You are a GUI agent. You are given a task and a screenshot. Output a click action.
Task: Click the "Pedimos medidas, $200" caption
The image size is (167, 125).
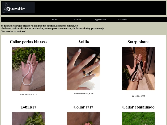pyautogui.click(x=83, y=94)
